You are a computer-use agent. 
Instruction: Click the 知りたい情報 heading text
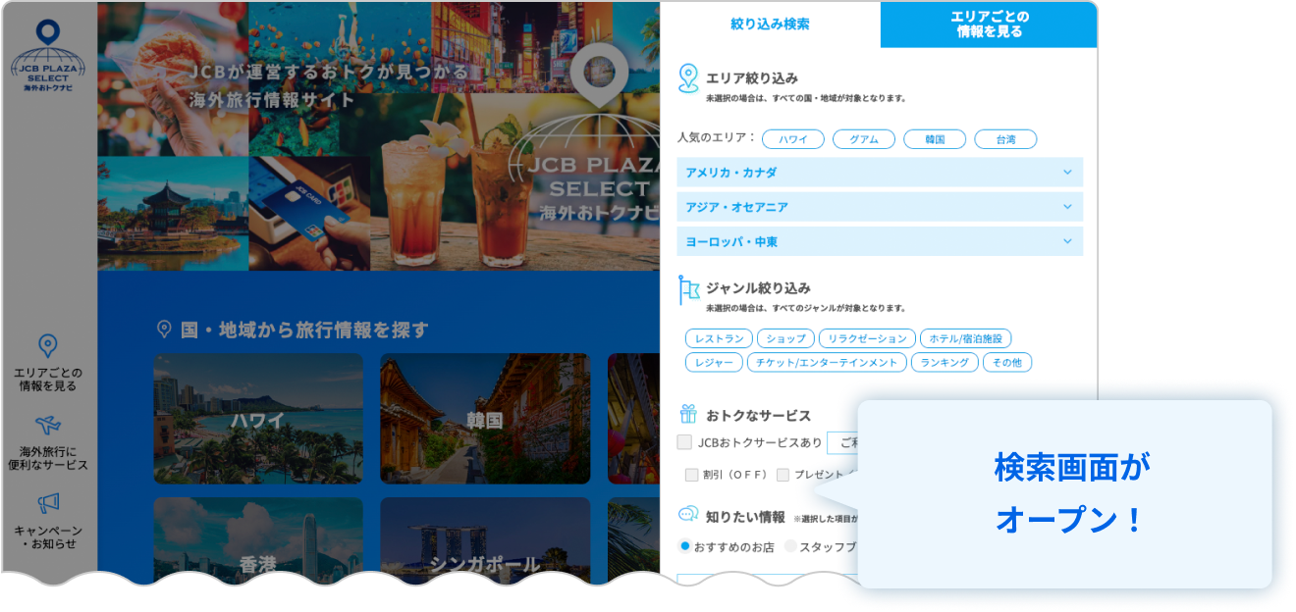point(745,516)
